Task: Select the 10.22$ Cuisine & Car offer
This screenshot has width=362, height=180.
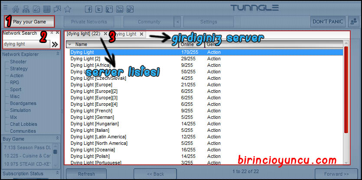Action: (x=28, y=156)
